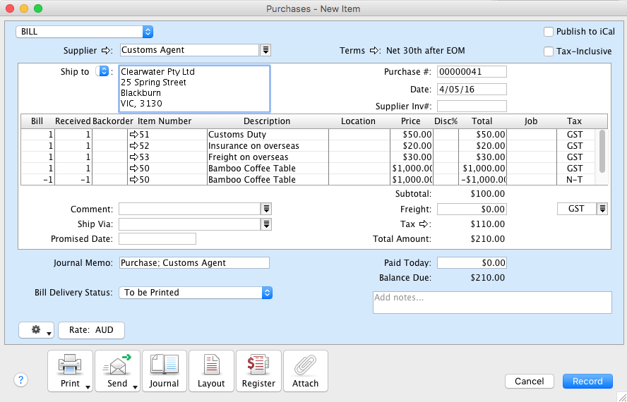Open the Register icon
Image resolution: width=627 pixels, height=402 pixels.
coord(258,365)
